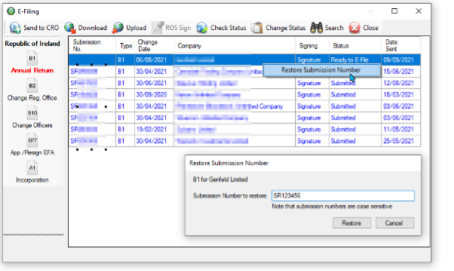Click Signature cell in the 18/03/2021 row
The width and height of the screenshot is (454, 271).
tap(312, 95)
